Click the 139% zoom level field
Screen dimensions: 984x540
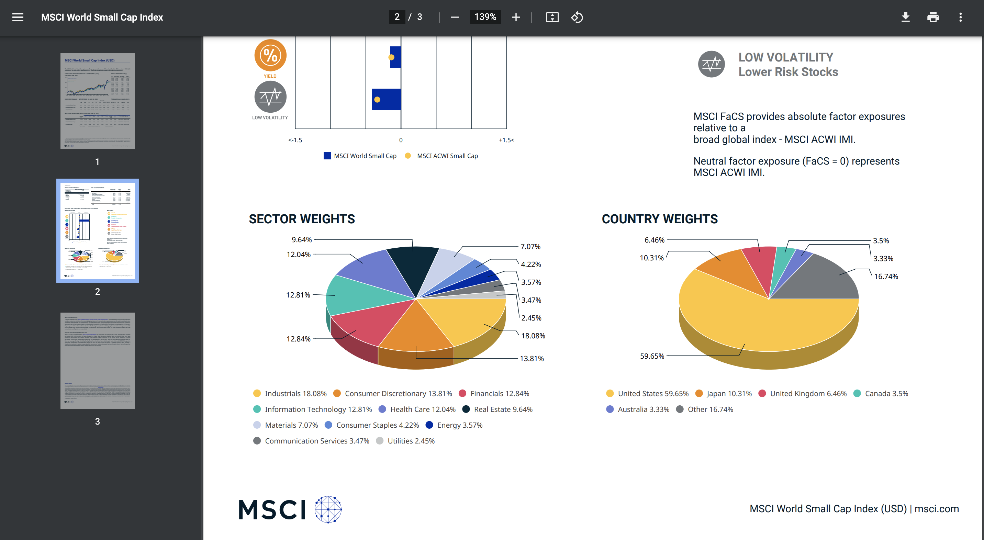click(x=485, y=17)
